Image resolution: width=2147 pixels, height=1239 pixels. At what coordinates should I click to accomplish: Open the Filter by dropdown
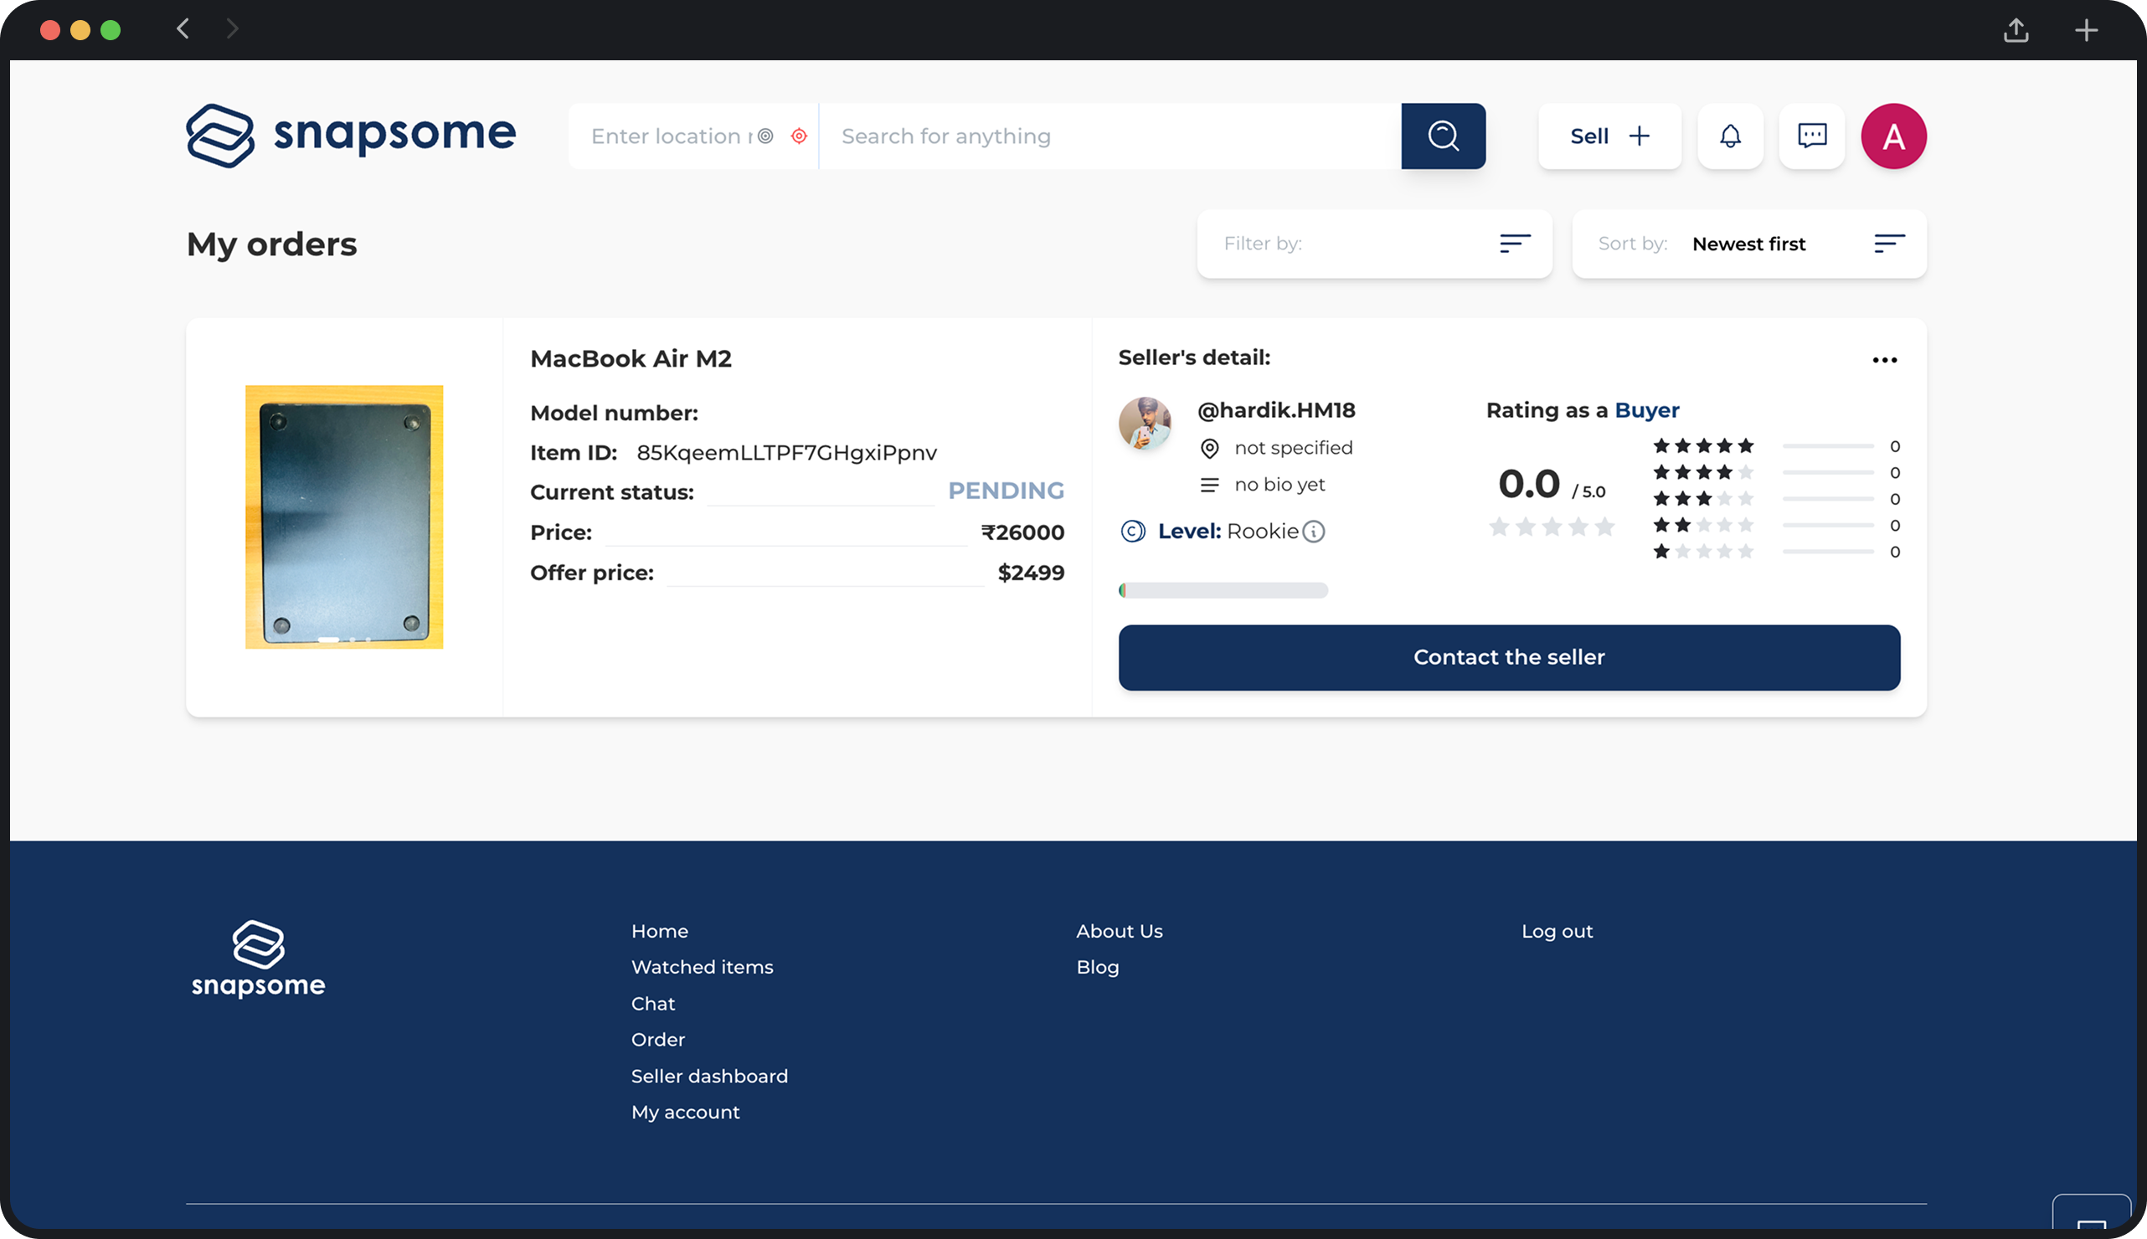click(x=1374, y=244)
